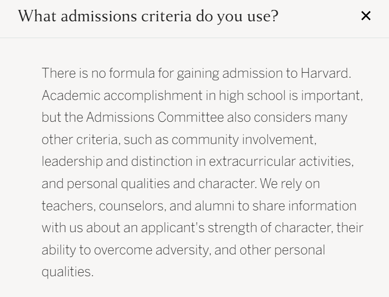Click 'Admissions Committee' in the paragraph
The image size is (389, 297).
pos(155,117)
